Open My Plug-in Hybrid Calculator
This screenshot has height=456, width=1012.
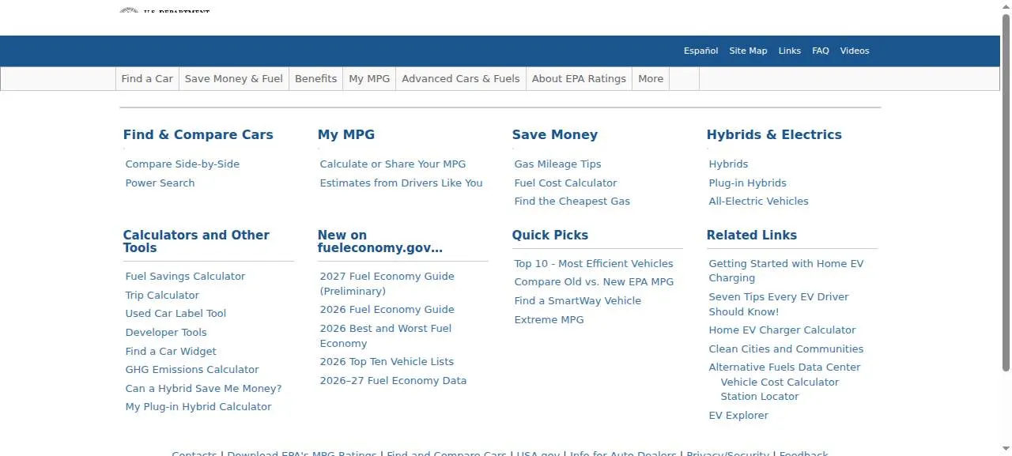pos(198,407)
